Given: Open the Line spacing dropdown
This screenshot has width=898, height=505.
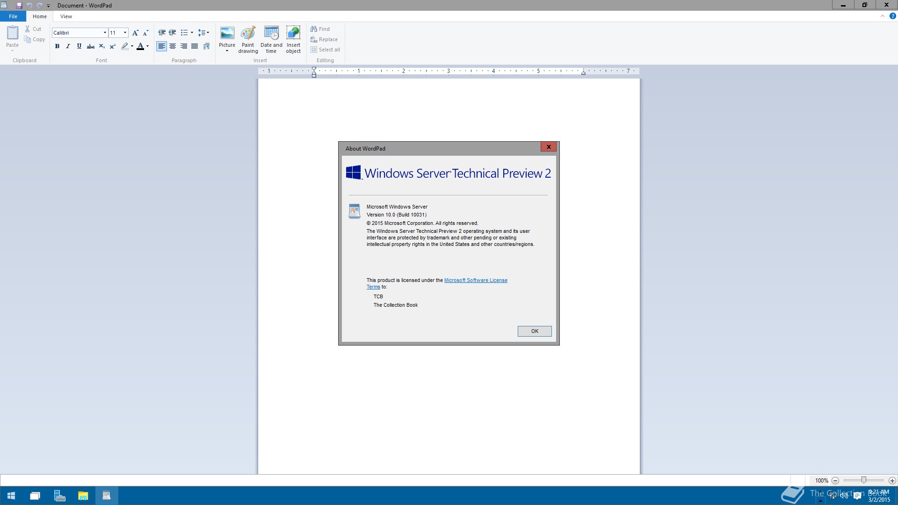Looking at the screenshot, I should coord(203,33).
